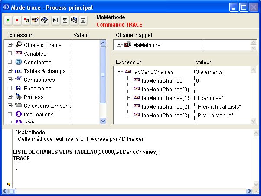This screenshot has width=261, height=196.
Task: Click the Expression header in the watch pane
Action: [129, 62]
